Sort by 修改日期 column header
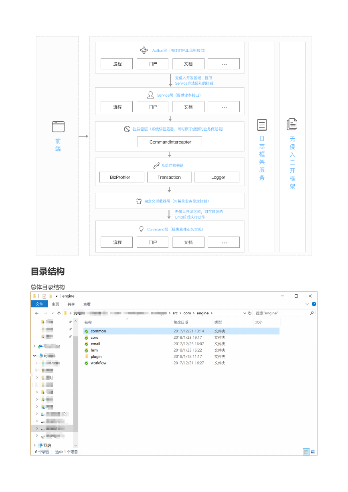348x492 pixels. [180, 322]
